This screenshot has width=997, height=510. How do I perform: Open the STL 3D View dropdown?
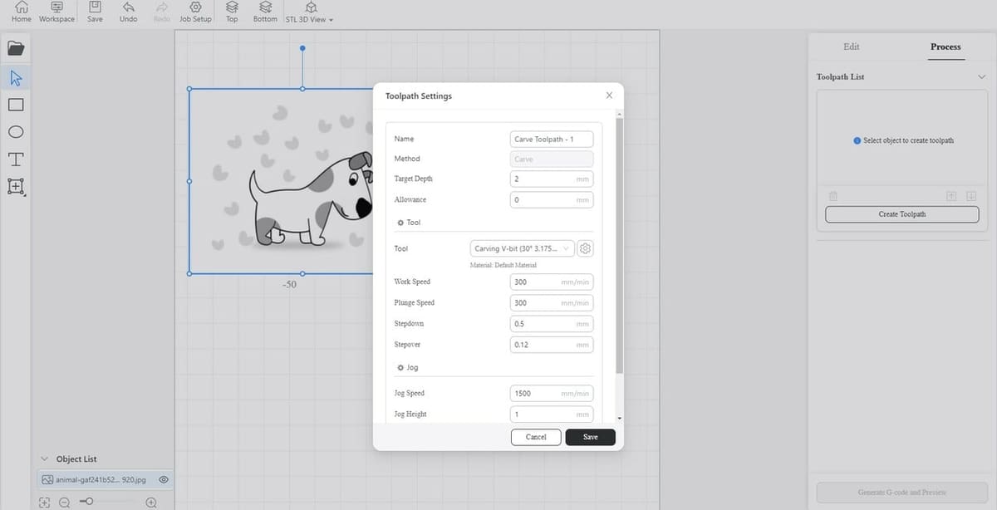click(309, 12)
